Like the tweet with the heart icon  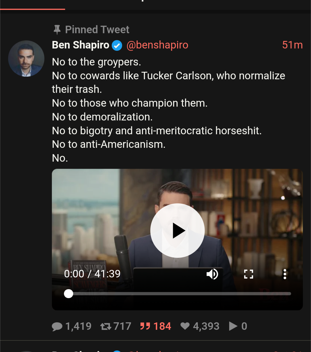[185, 326]
